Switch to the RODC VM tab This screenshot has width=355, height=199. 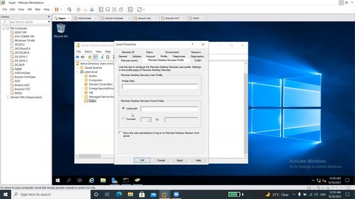[196, 18]
